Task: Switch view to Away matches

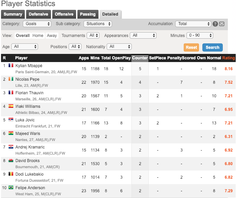Action: (52, 36)
